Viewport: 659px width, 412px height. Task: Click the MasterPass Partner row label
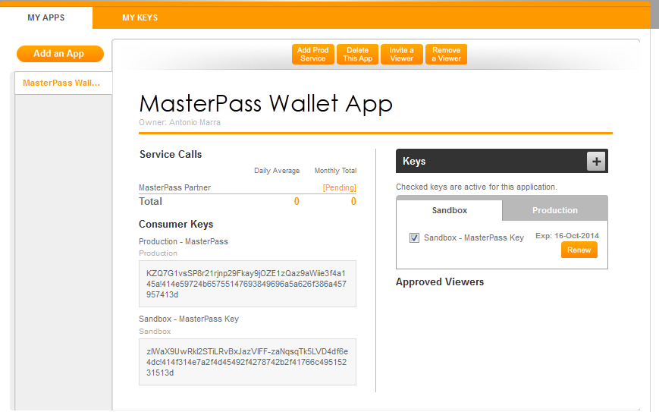(175, 187)
